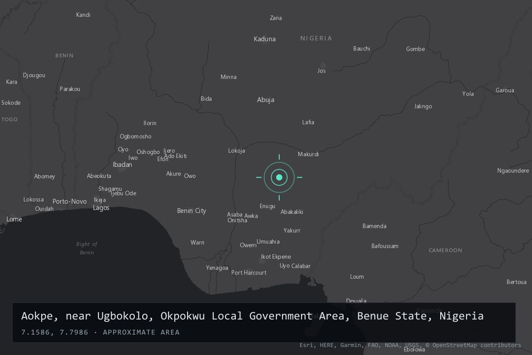Click the Kandi city label

pos(83,15)
